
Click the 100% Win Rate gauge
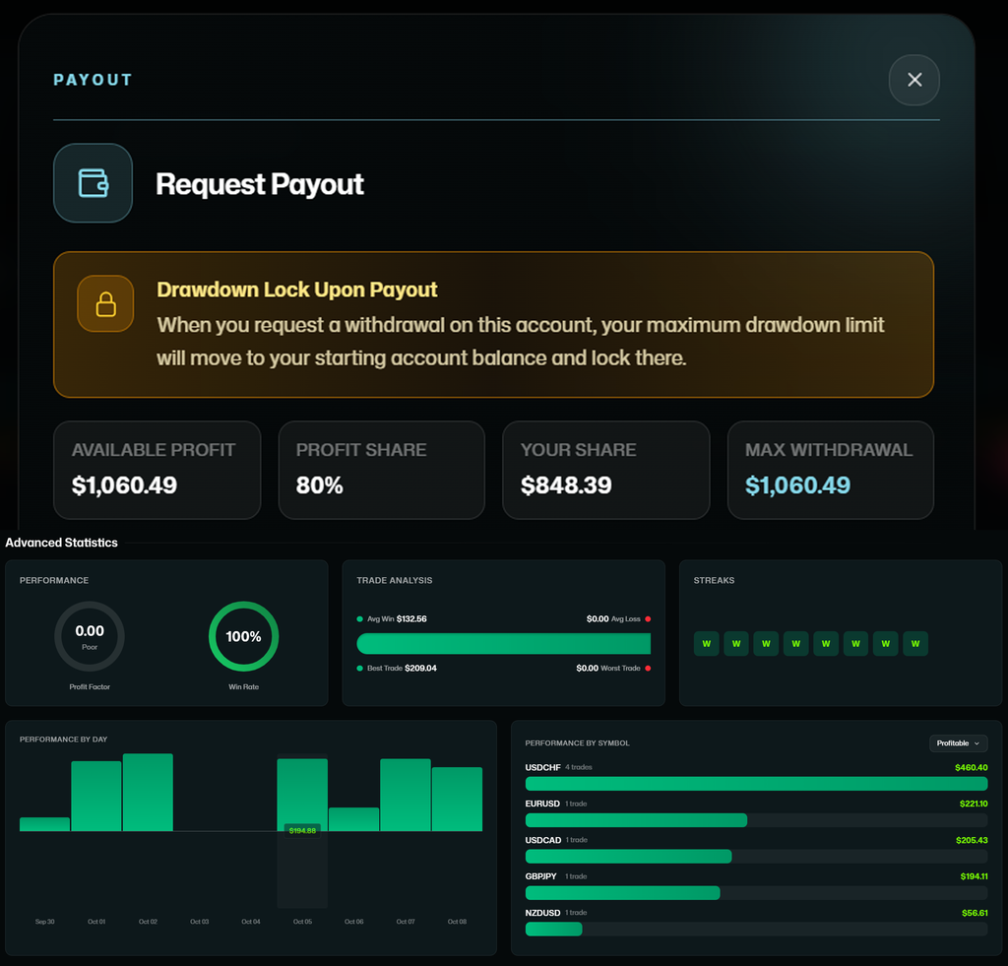click(244, 636)
